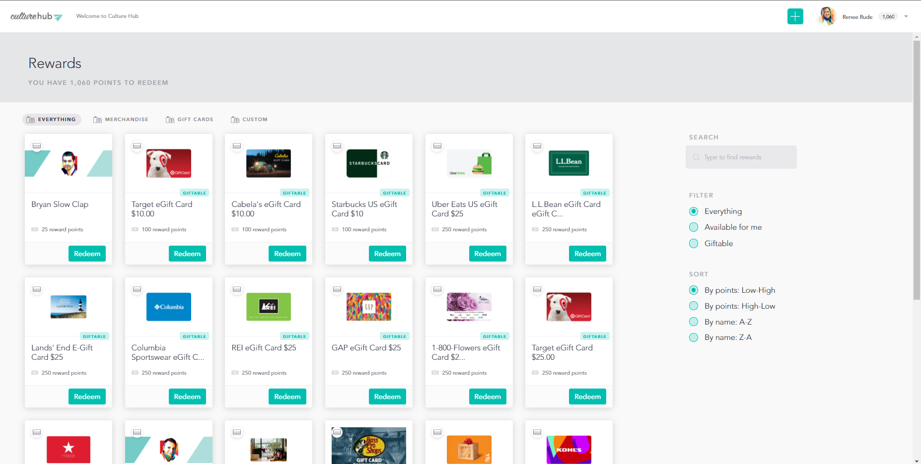Open the Cabela's card thumbnail image

(x=269, y=163)
